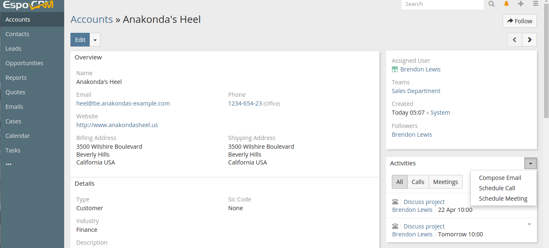The width and height of the screenshot is (549, 248).
Task: Show more sidebar items via ellipsis
Action: [x=9, y=165]
